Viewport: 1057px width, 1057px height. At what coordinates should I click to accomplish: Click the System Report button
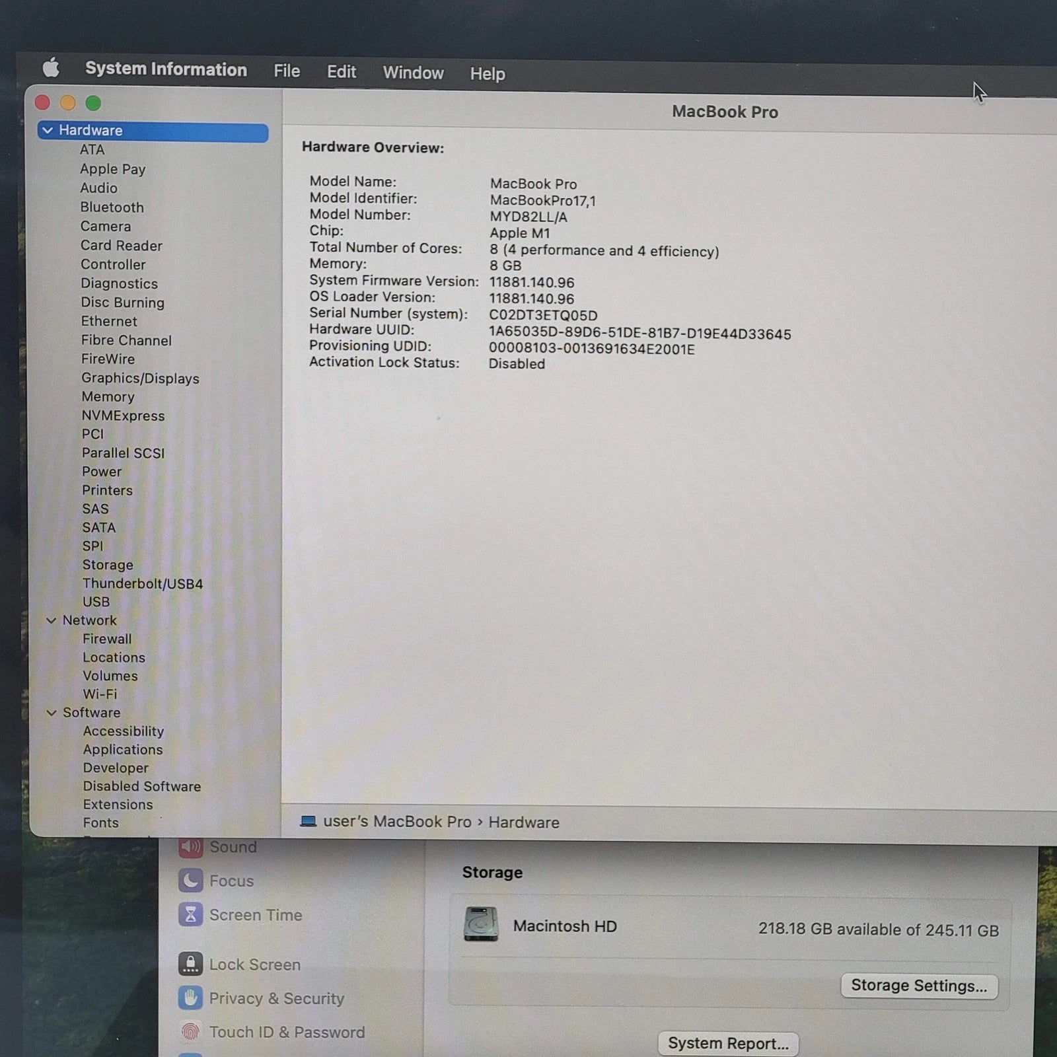pyautogui.click(x=728, y=1043)
